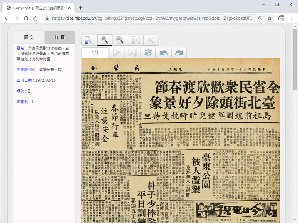Go to the first page of viewer

(135, 40)
